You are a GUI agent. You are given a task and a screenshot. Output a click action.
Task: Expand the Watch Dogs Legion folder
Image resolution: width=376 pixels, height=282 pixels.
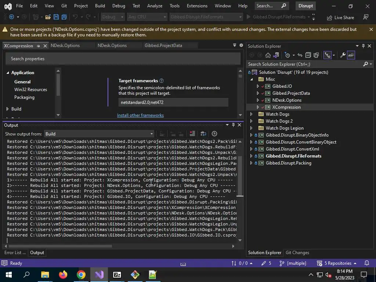pos(251,128)
